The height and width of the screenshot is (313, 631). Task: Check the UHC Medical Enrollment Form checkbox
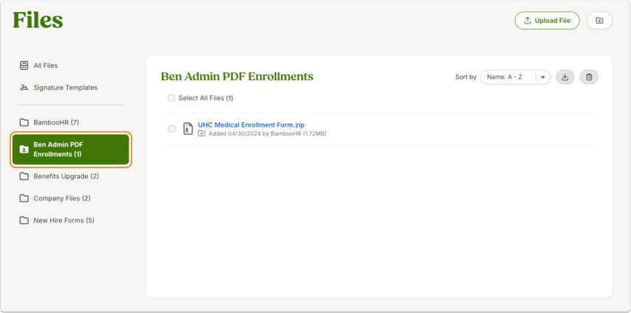point(171,129)
